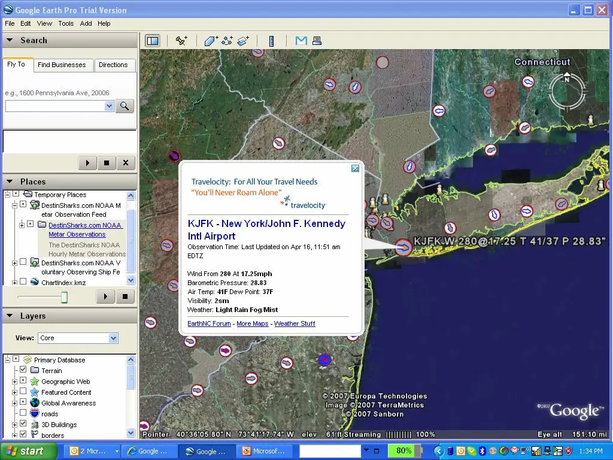Open the Edit menu
Viewport: 613px width, 460px height.
25,23
